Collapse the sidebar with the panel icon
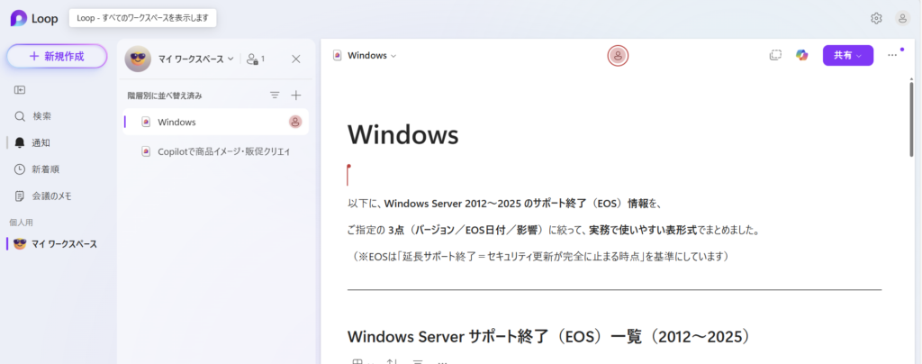The height and width of the screenshot is (364, 922). pyautogui.click(x=20, y=89)
